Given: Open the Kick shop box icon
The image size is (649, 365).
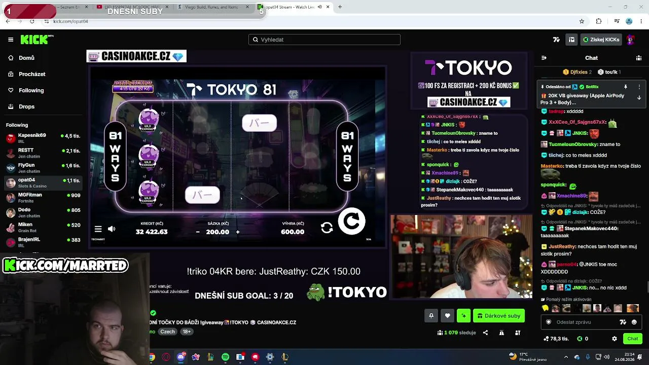Looking at the screenshot, I should click(x=571, y=40).
